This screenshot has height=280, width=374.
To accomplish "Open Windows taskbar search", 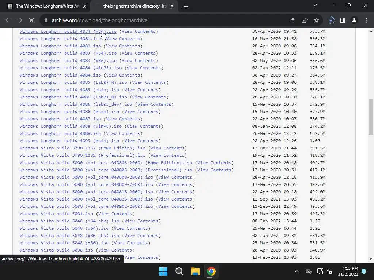I will 179,271.
